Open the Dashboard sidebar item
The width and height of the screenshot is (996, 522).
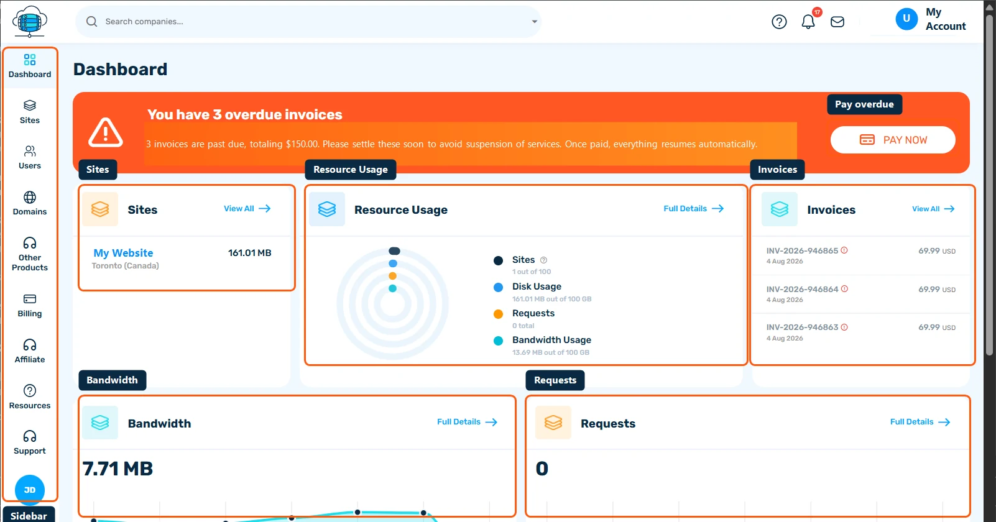click(30, 66)
